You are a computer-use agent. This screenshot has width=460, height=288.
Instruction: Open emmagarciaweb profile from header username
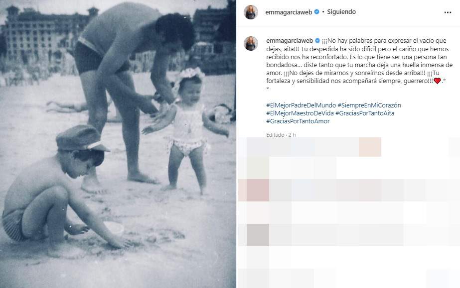coord(289,12)
